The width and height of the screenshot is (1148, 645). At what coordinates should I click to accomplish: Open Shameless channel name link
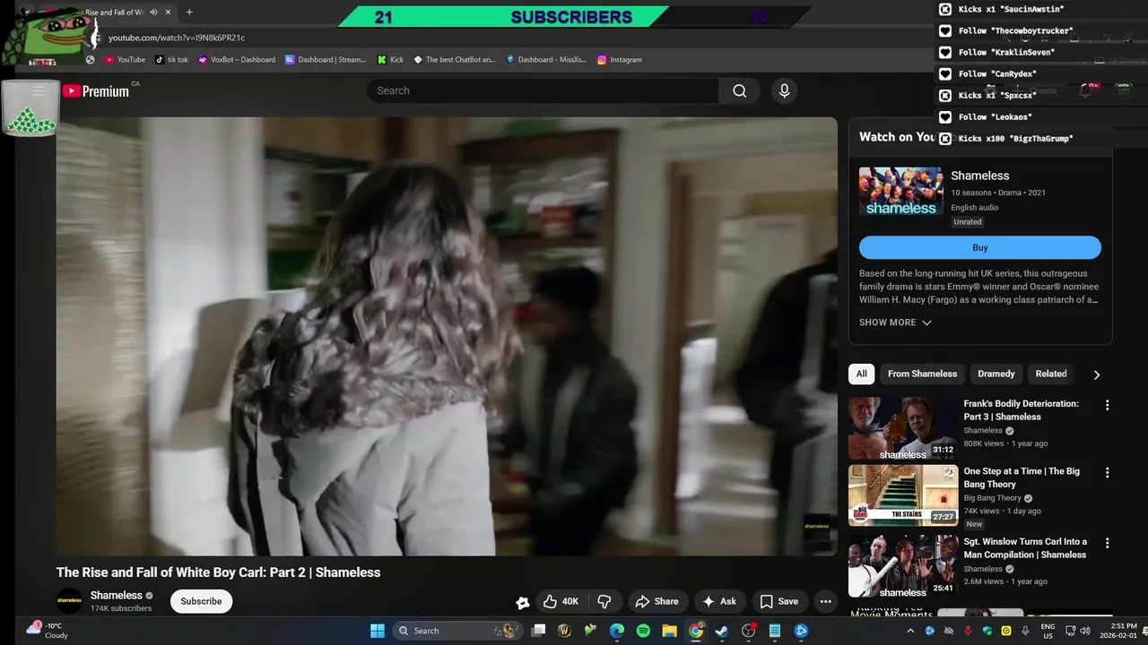click(x=116, y=595)
